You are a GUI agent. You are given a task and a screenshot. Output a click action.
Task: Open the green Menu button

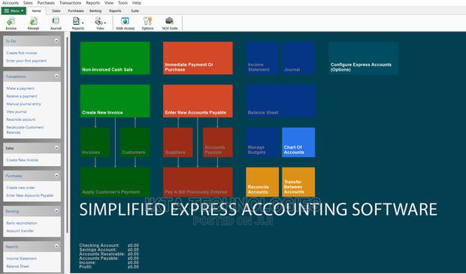(14, 11)
